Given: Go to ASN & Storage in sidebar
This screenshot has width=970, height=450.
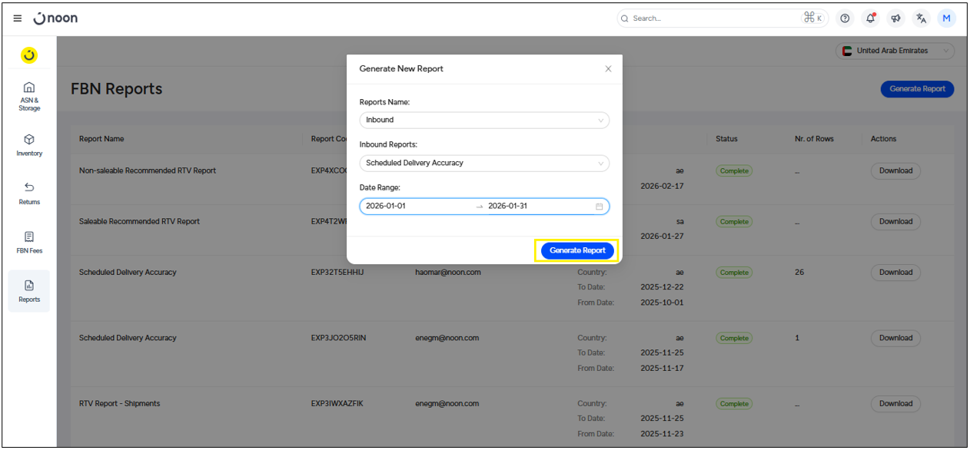Looking at the screenshot, I should 29,96.
